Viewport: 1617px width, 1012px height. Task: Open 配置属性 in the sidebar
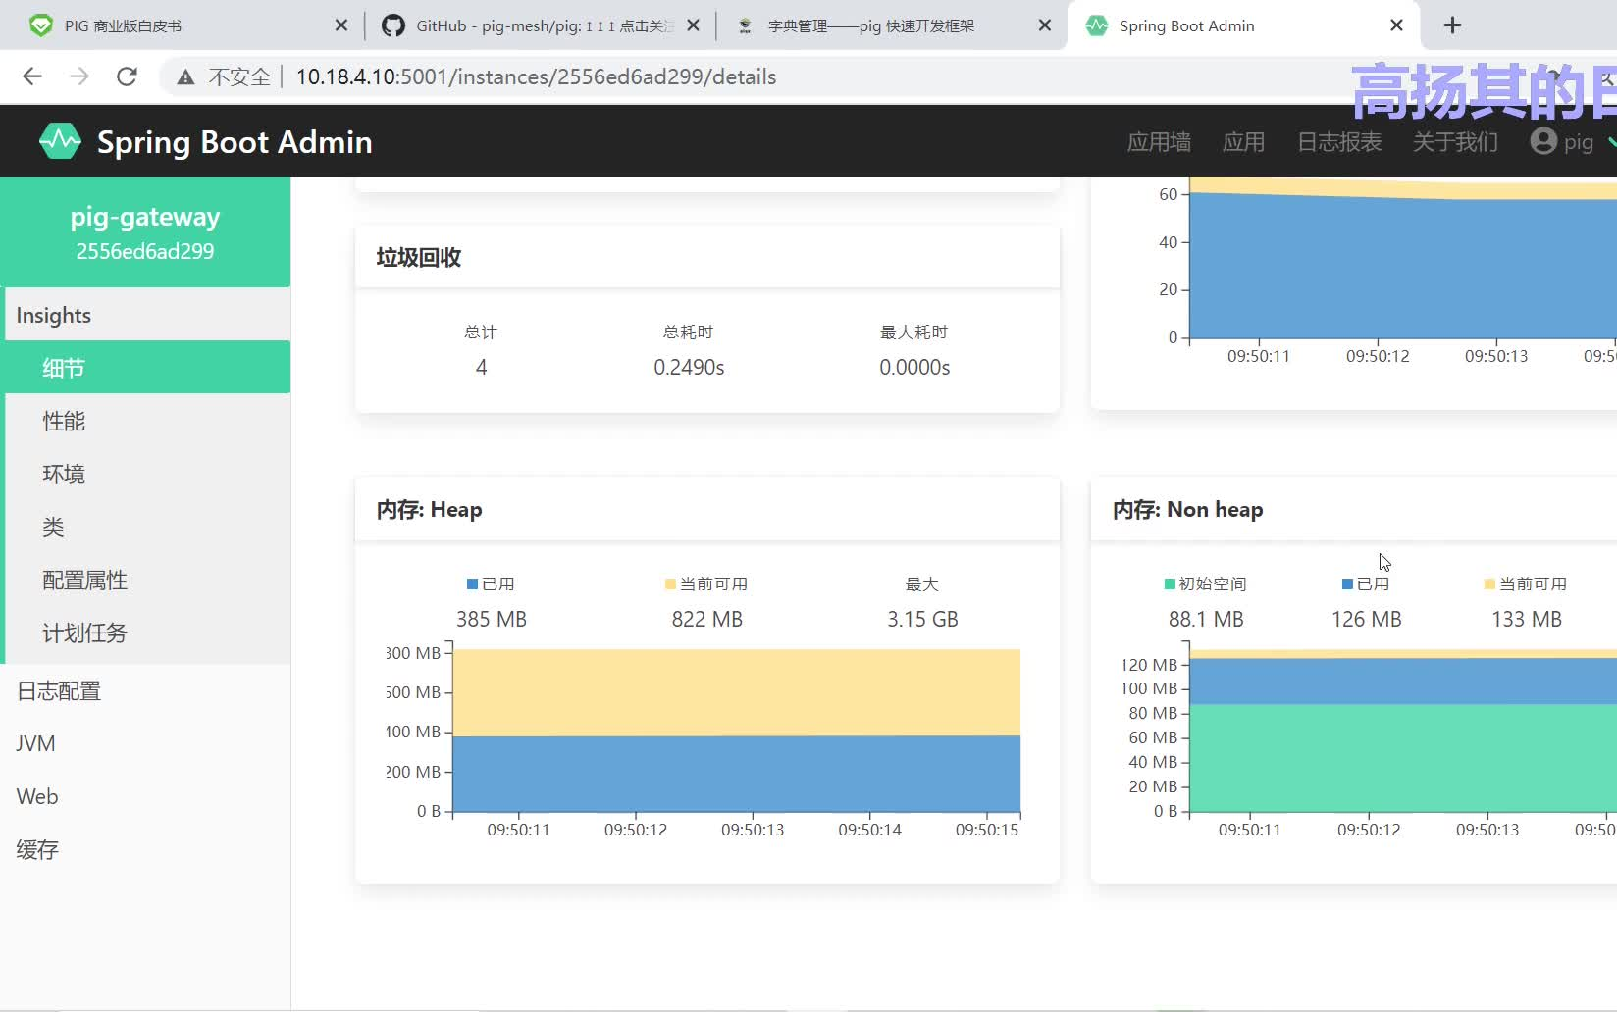tap(147, 580)
